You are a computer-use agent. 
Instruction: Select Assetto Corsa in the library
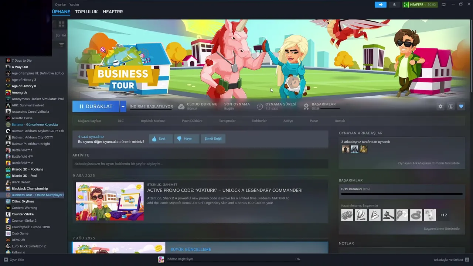[x=22, y=118]
